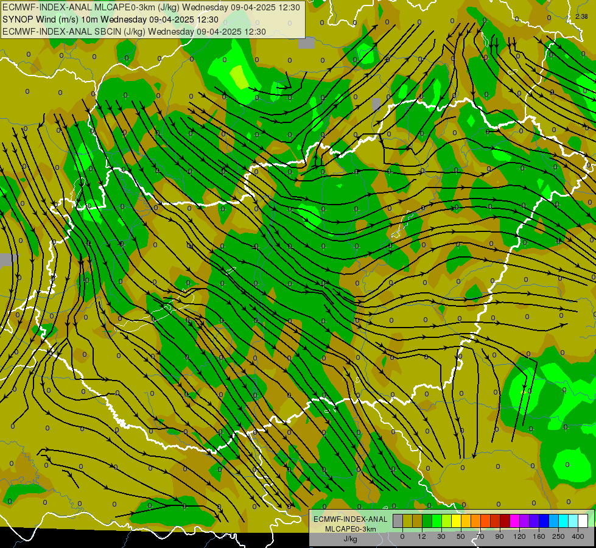Image resolution: width=596 pixels, height=548 pixels.
Task: Click the SYNOP Wind 10m header line
Action: [111, 19]
